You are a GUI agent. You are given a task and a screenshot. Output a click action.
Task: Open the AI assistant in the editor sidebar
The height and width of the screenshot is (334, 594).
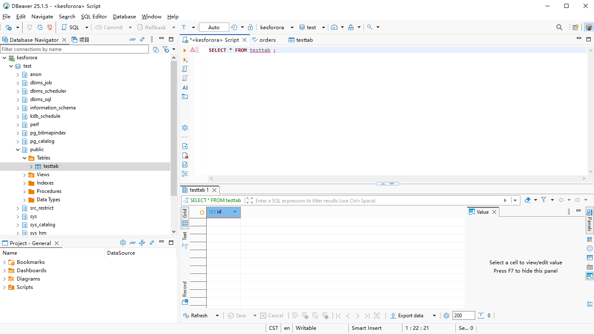point(185,88)
